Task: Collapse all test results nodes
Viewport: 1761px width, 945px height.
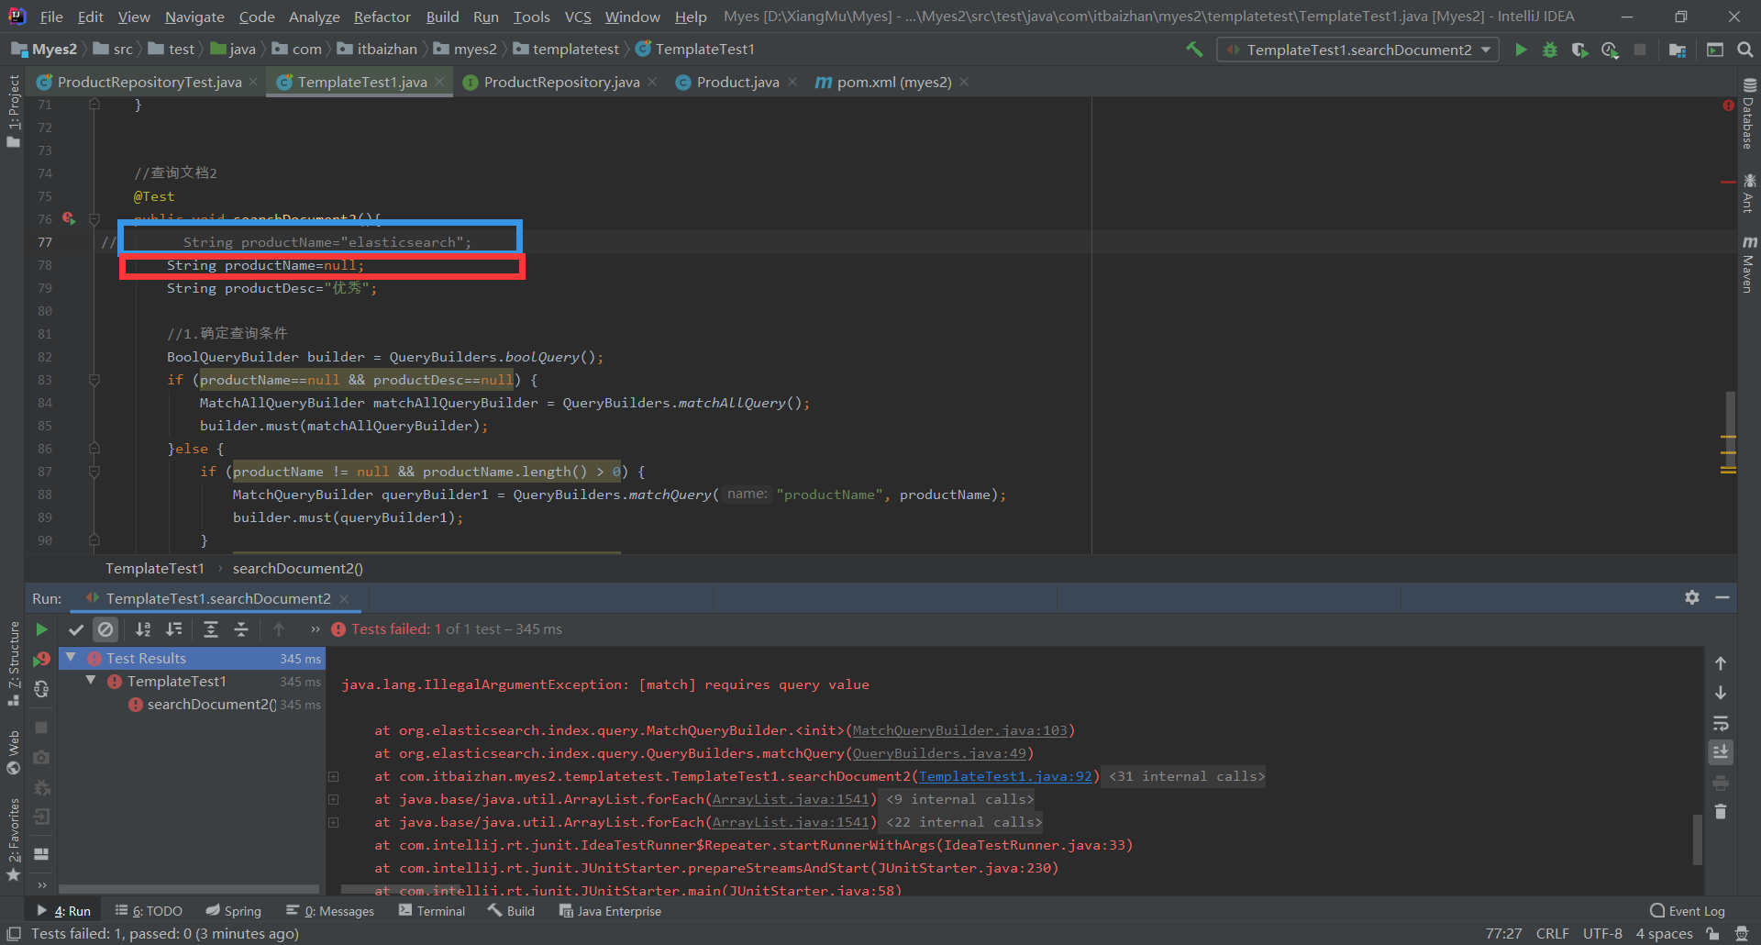Action: [x=241, y=629]
